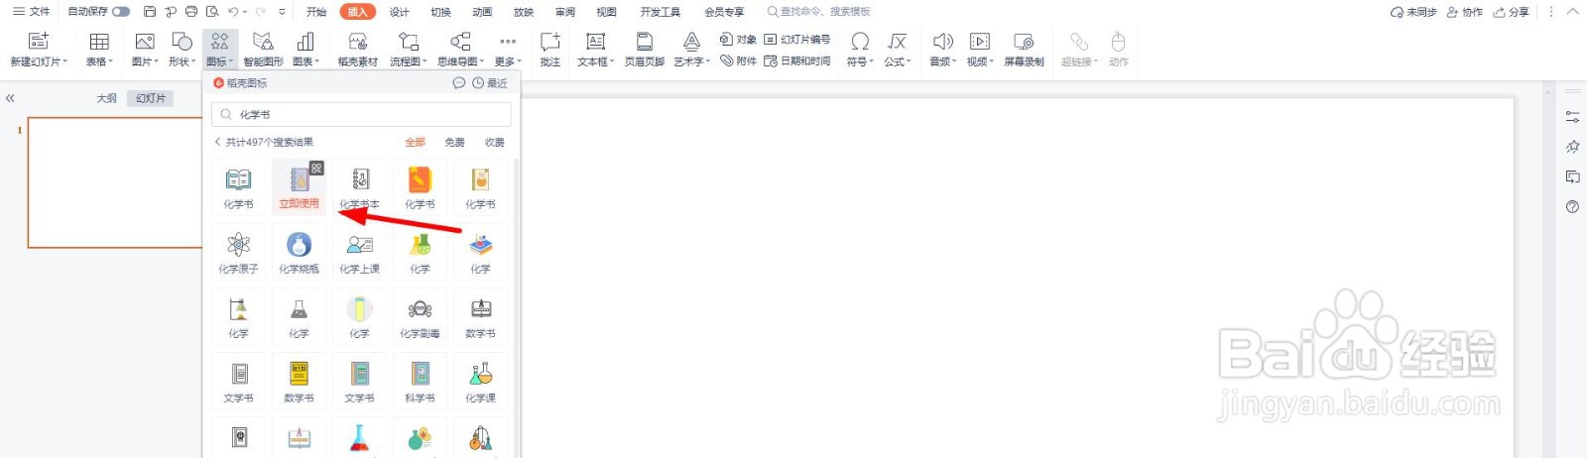Viewport: 1587px width, 458px height.
Task: Click 分享 share button
Action: pyautogui.click(x=1512, y=12)
